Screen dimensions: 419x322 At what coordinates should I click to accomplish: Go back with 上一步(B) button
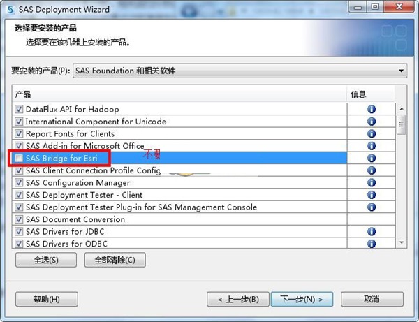click(238, 299)
